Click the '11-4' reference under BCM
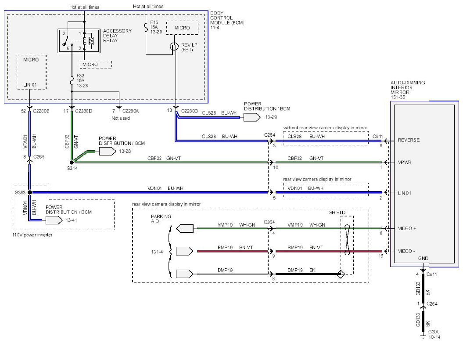The width and height of the screenshot is (463, 343). [x=215, y=28]
